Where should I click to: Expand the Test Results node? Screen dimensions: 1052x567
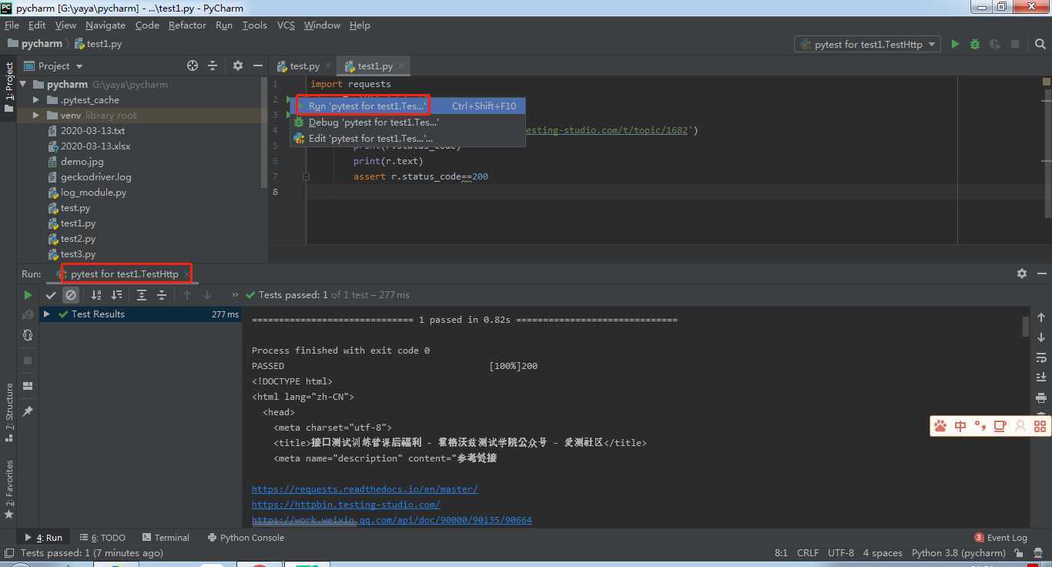click(x=47, y=314)
